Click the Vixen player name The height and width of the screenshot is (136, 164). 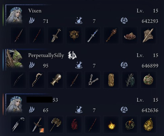(35, 11)
